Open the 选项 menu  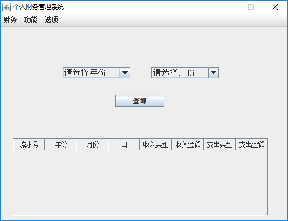[52, 20]
